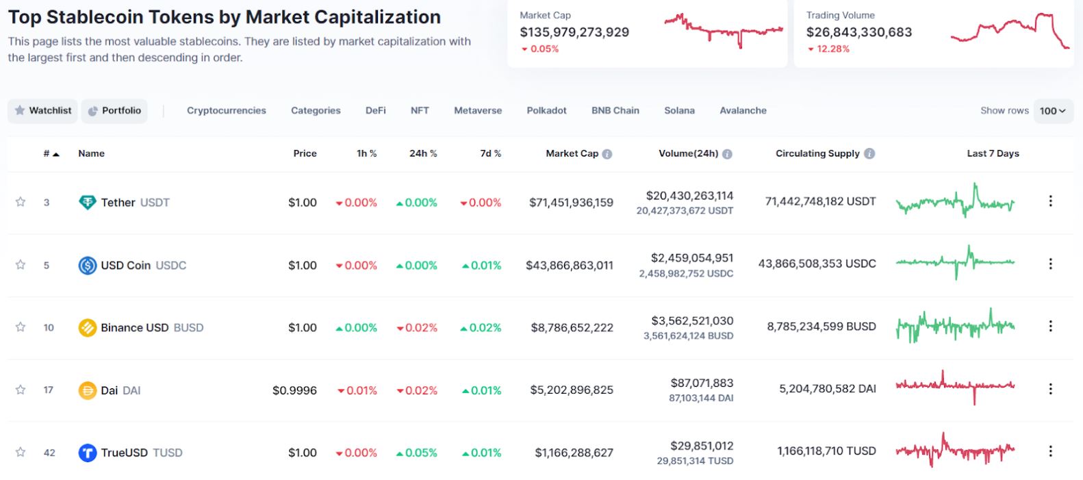Star Dai to add to watchlist
The image size is (1083, 480).
coord(21,390)
